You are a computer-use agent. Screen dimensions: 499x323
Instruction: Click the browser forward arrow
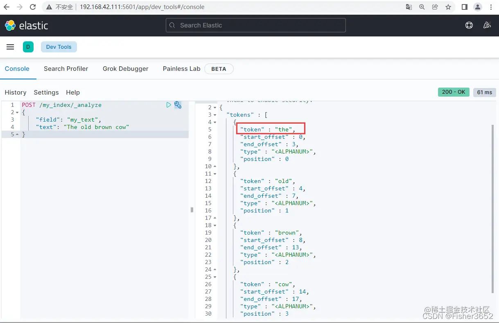tap(20, 7)
